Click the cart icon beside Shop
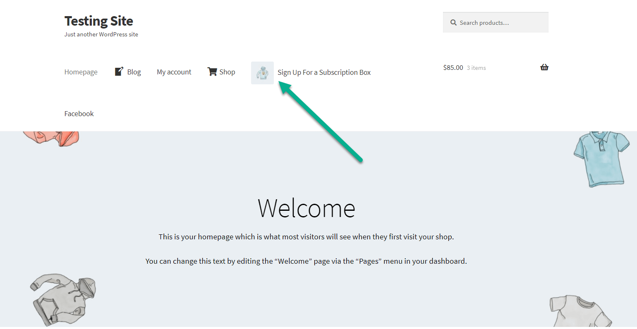Image resolution: width=637 pixels, height=329 pixels. (212, 71)
